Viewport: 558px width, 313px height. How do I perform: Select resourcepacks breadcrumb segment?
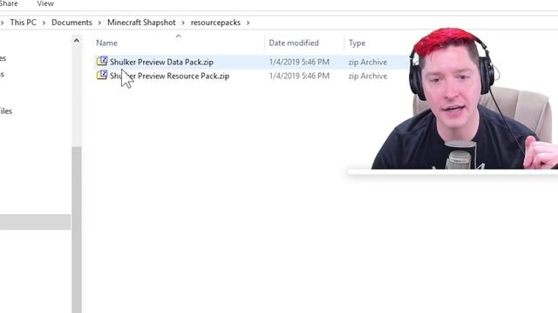click(215, 23)
